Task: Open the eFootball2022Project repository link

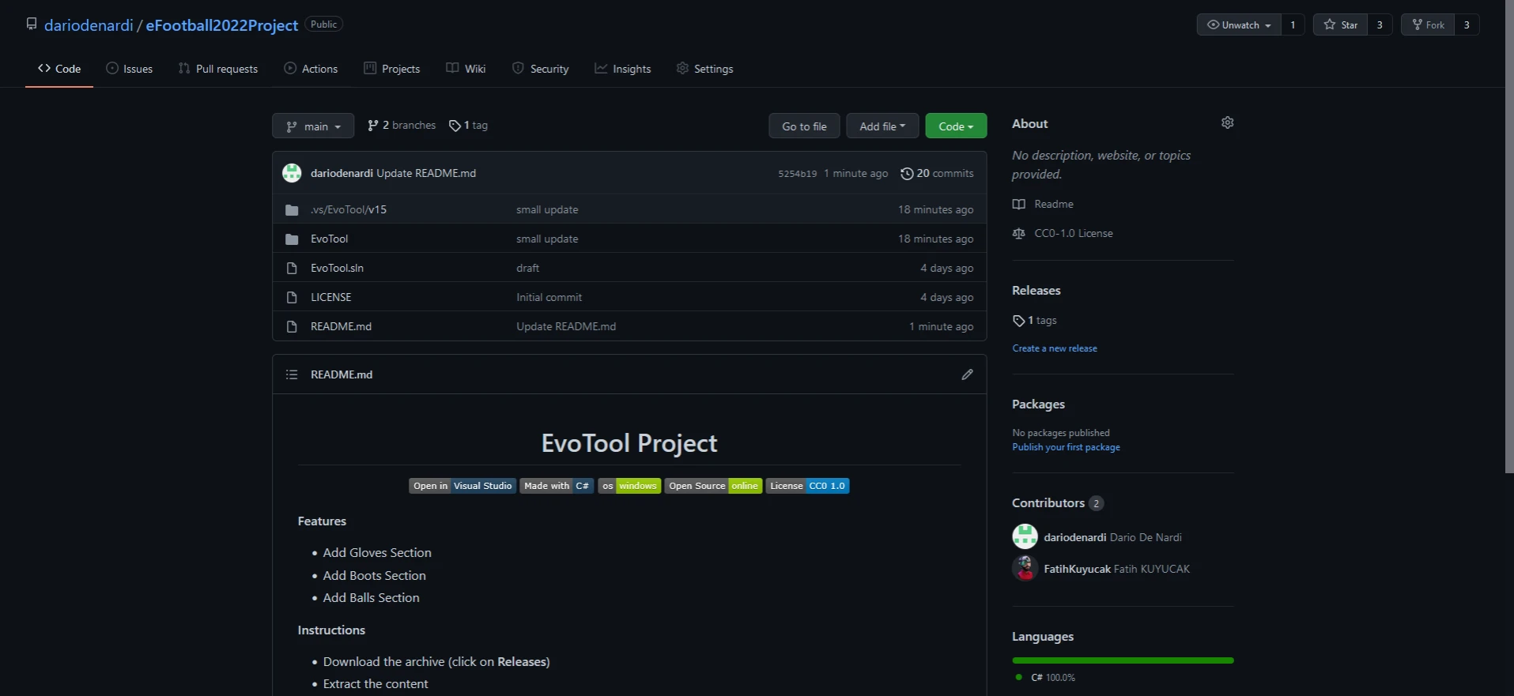Action: click(x=221, y=25)
